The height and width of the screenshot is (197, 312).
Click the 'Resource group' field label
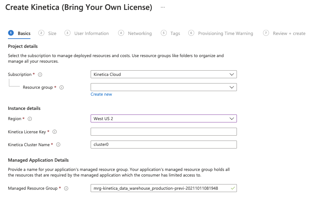(x=38, y=87)
